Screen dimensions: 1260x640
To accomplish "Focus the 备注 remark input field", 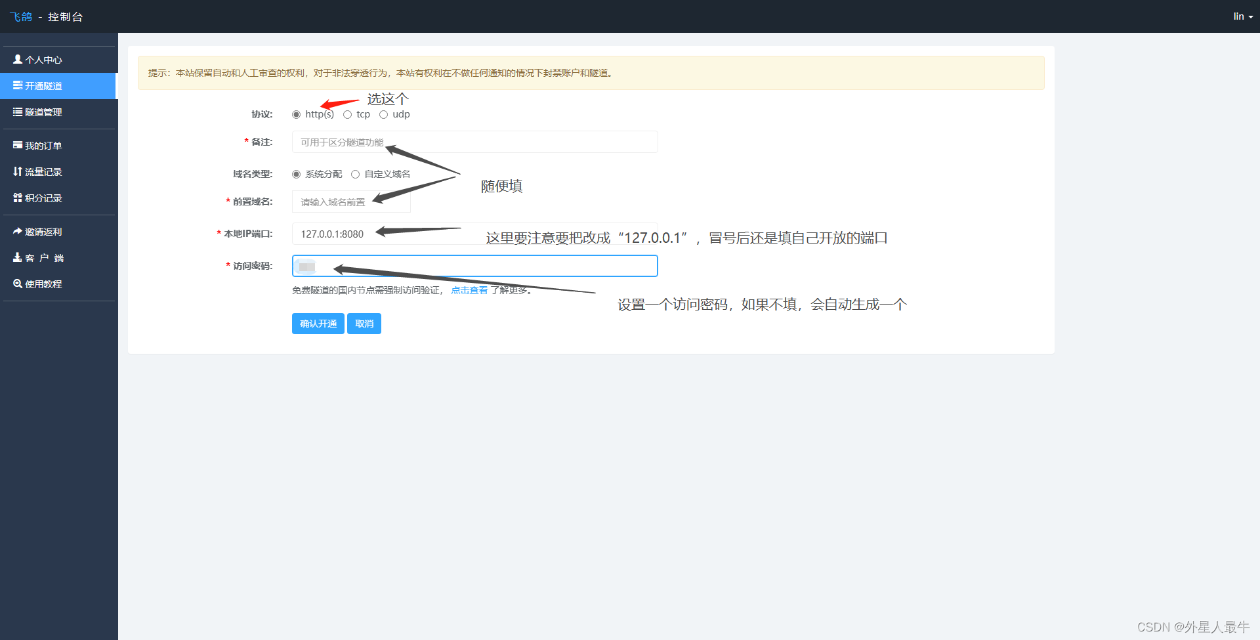I will 474,142.
